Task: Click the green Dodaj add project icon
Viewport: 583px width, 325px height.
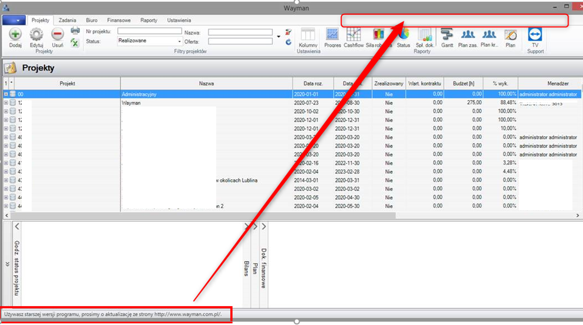Action: click(x=15, y=34)
